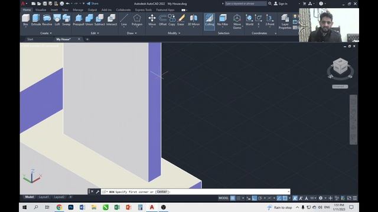This screenshot has width=378, height=212.
Task: Choose the Extrude tool
Action: 36,20
